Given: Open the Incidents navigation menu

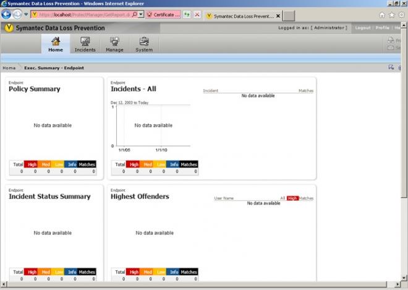Looking at the screenshot, I should pyautogui.click(x=85, y=44).
